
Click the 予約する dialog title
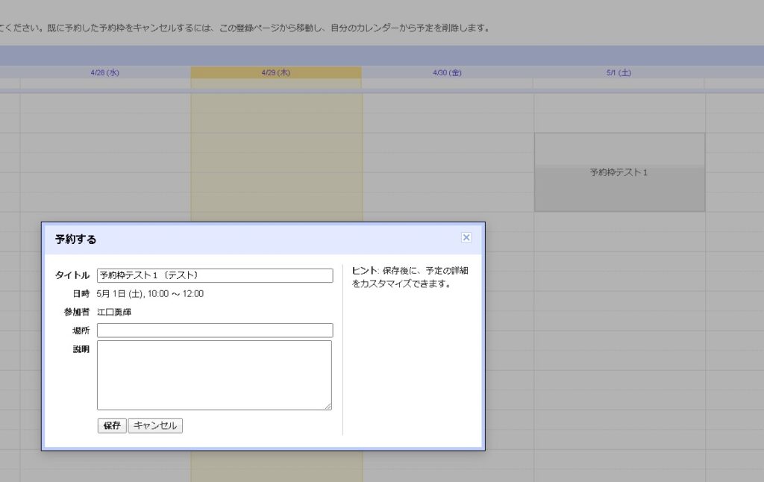pyautogui.click(x=75, y=240)
